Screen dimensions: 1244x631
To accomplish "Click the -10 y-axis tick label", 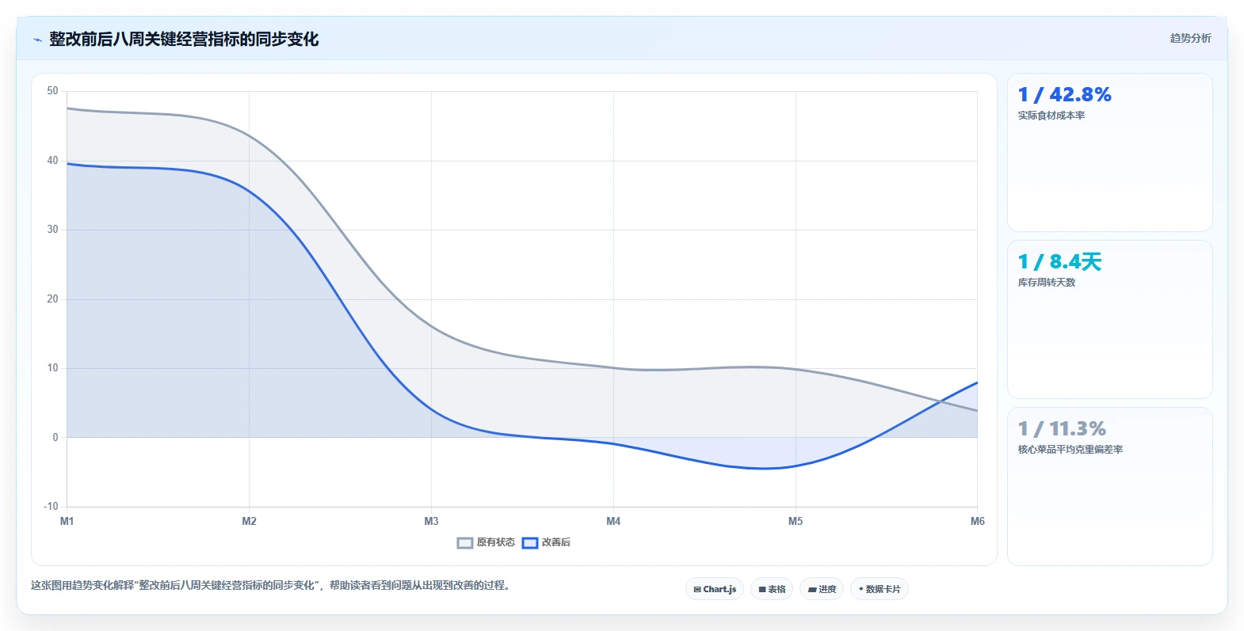I will pos(51,507).
